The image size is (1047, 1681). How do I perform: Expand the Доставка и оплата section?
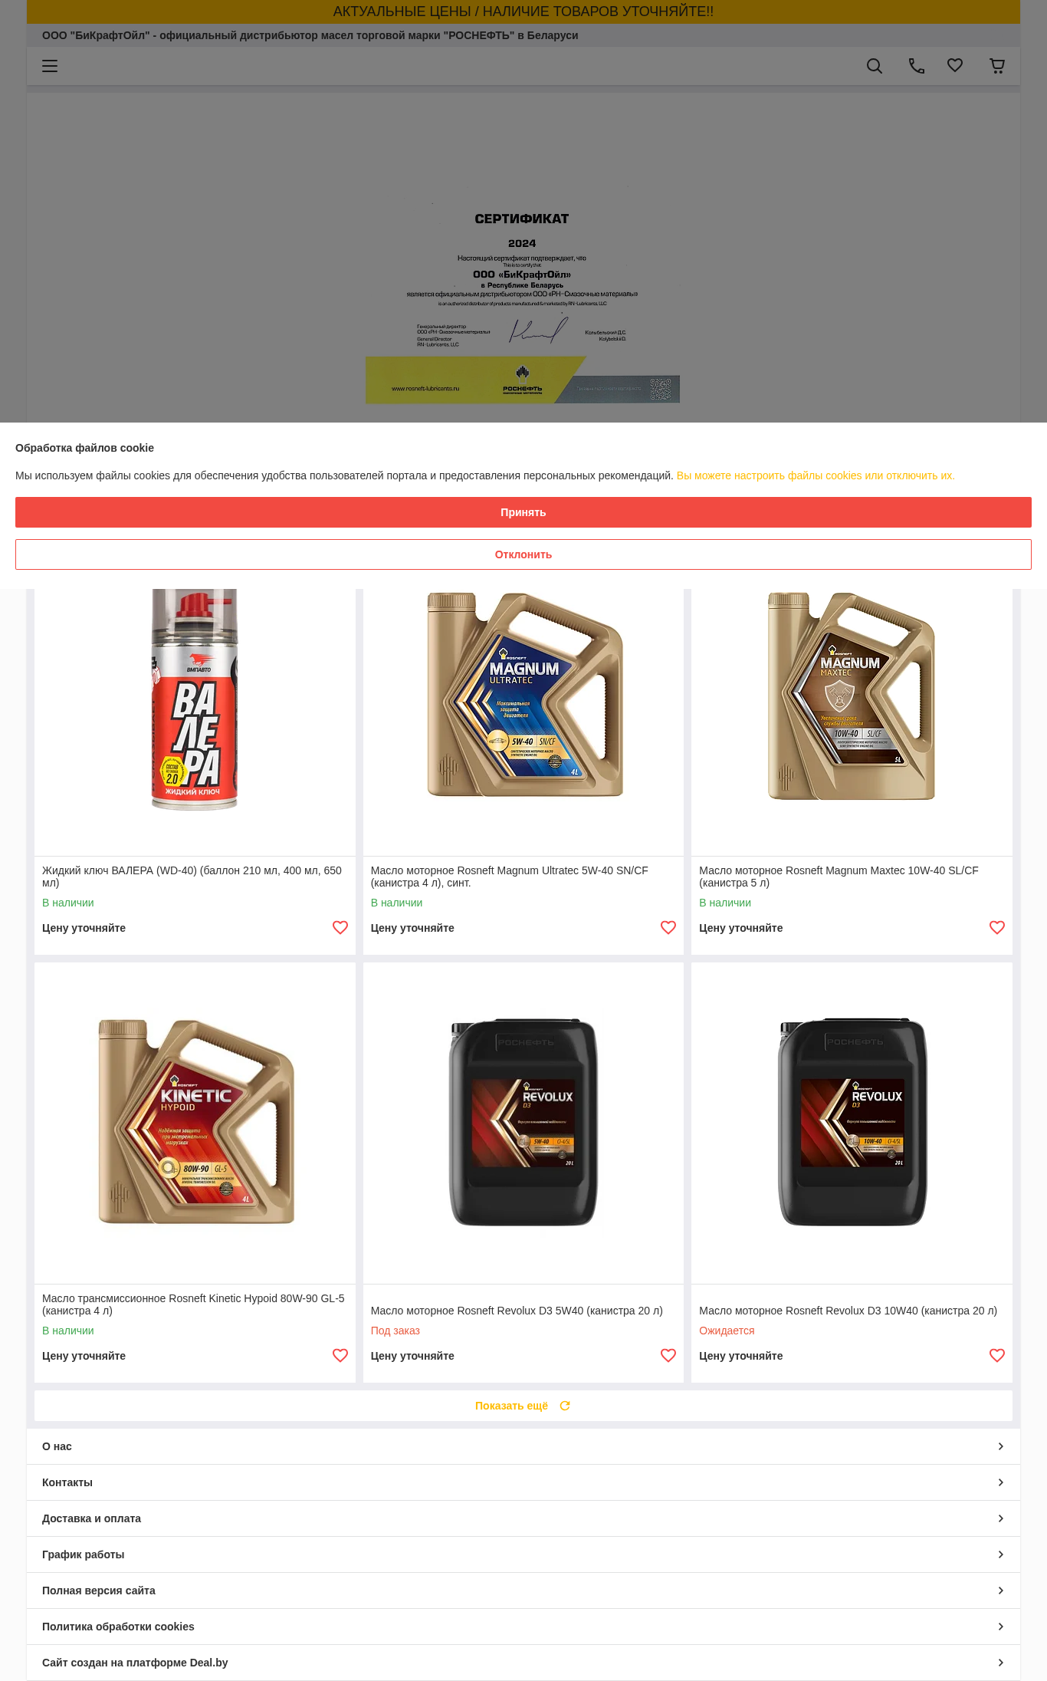523,1518
